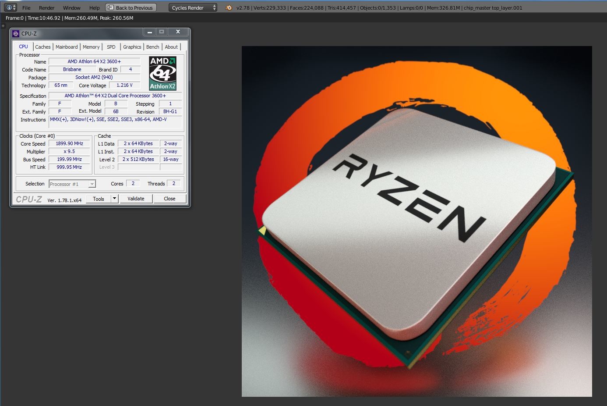Click the Back to Previous arrow icon
The width and height of the screenshot is (607, 406).
(x=111, y=7)
